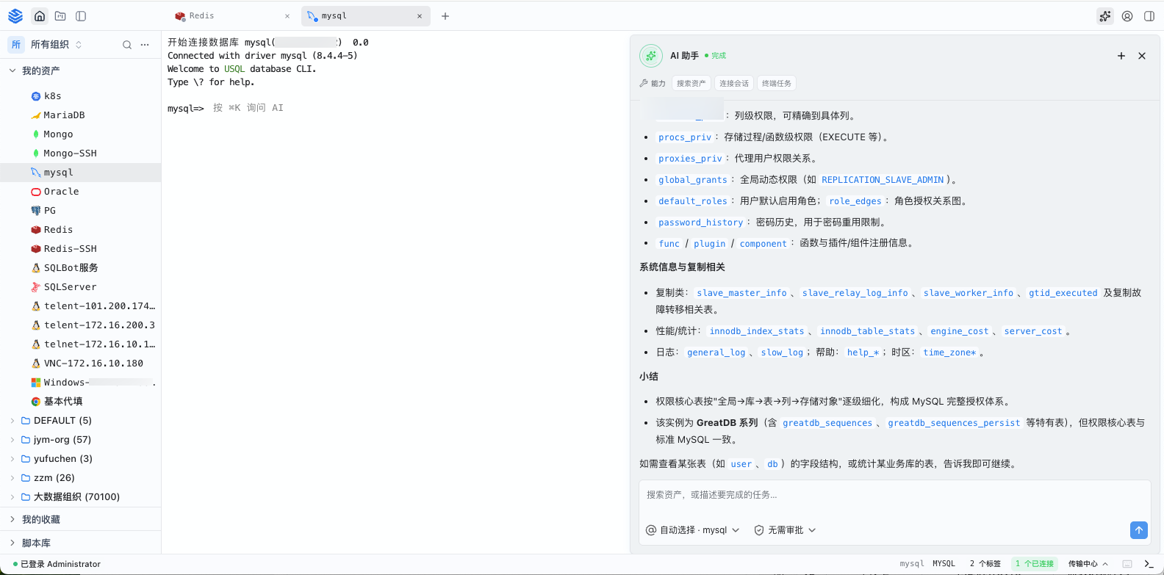Focus the AI task input field
This screenshot has height=575, width=1164.
(x=894, y=496)
